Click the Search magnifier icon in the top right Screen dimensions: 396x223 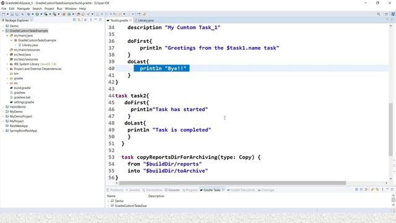[378, 14]
